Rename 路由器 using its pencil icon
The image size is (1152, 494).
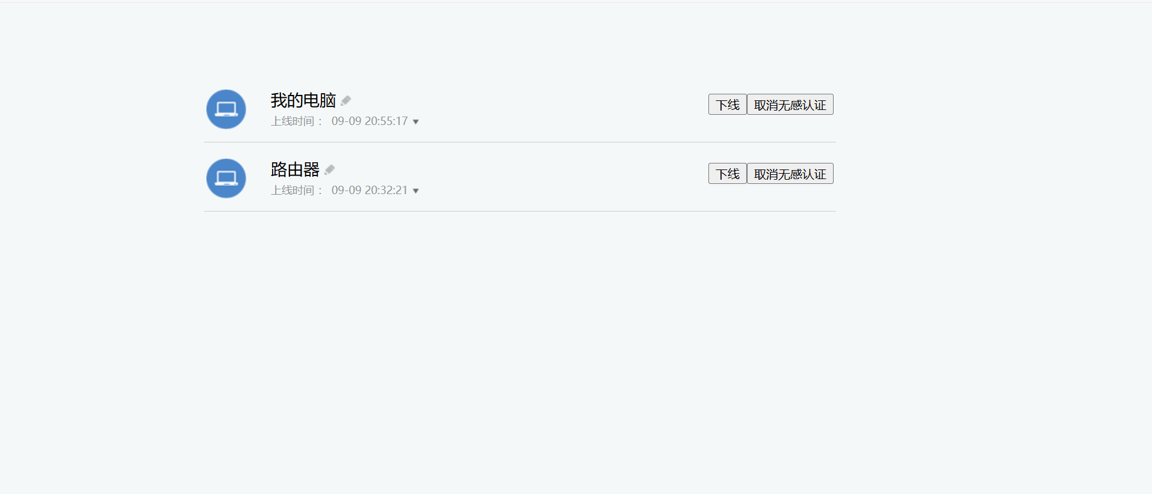[x=329, y=169]
